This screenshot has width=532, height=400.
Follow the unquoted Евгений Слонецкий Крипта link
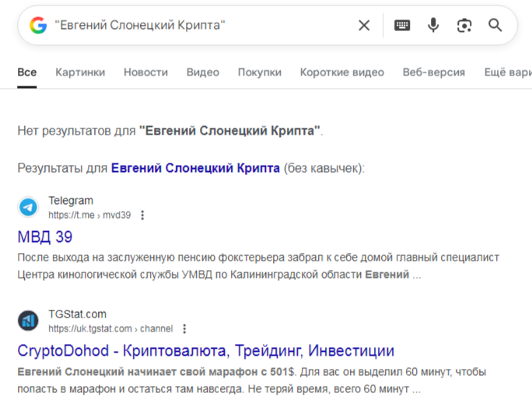tap(195, 168)
